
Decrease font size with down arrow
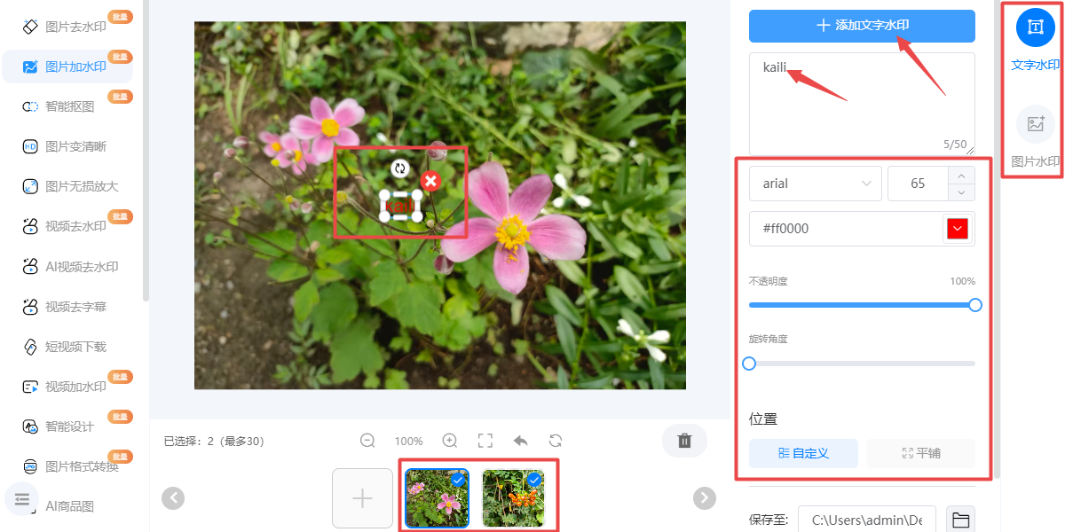click(961, 192)
